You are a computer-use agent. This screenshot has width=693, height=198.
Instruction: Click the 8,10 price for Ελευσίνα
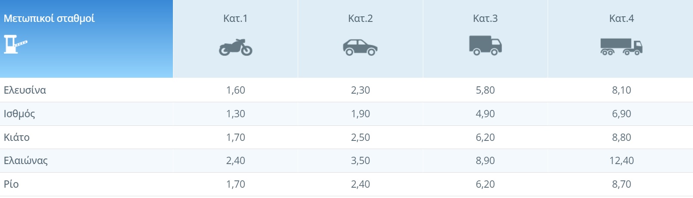click(x=622, y=90)
